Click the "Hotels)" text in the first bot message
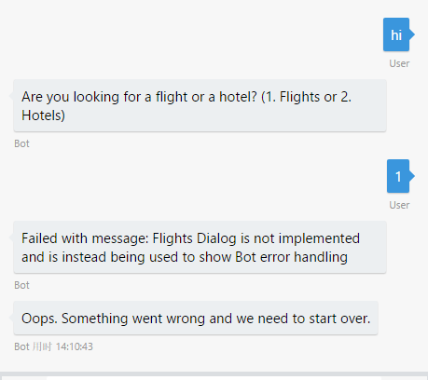Viewport: 428px width, 380px height. (43, 115)
